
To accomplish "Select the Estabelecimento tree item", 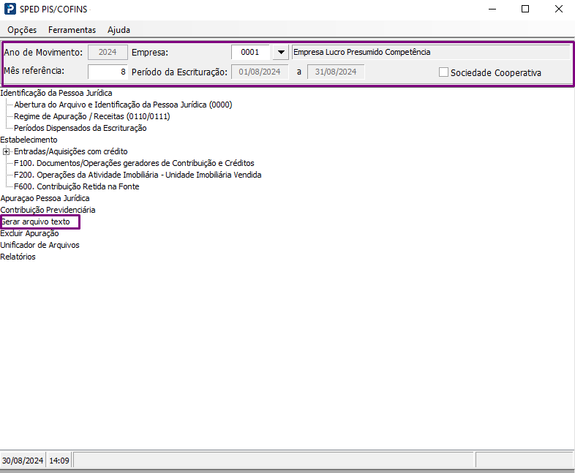I will [x=29, y=140].
